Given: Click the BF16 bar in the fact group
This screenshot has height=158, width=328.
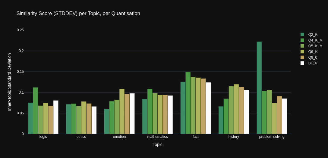Looking at the screenshot, I should 208,108.
